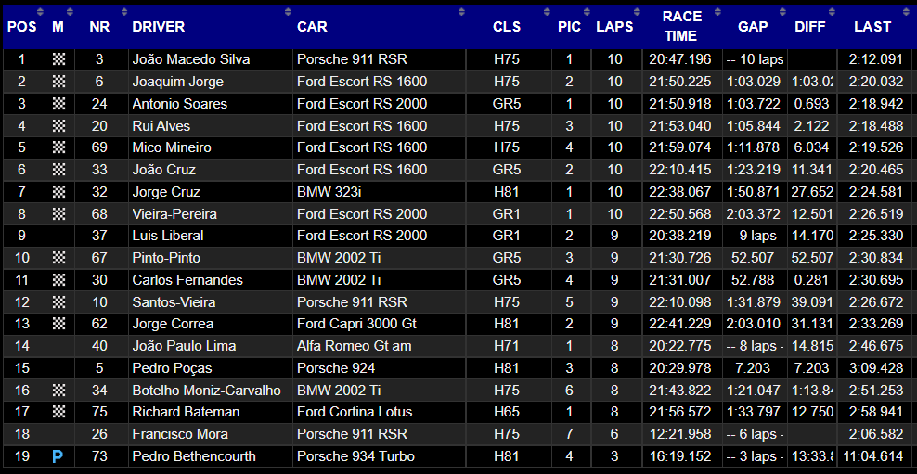Click the sort arrows on the DRIVER column

coord(288,12)
